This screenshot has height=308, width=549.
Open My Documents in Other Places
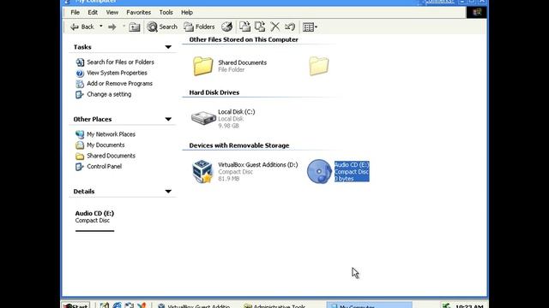point(106,145)
